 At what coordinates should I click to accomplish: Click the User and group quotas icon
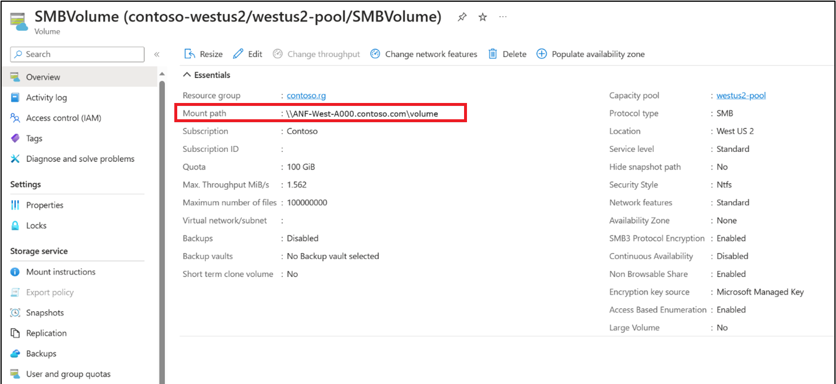pos(15,374)
